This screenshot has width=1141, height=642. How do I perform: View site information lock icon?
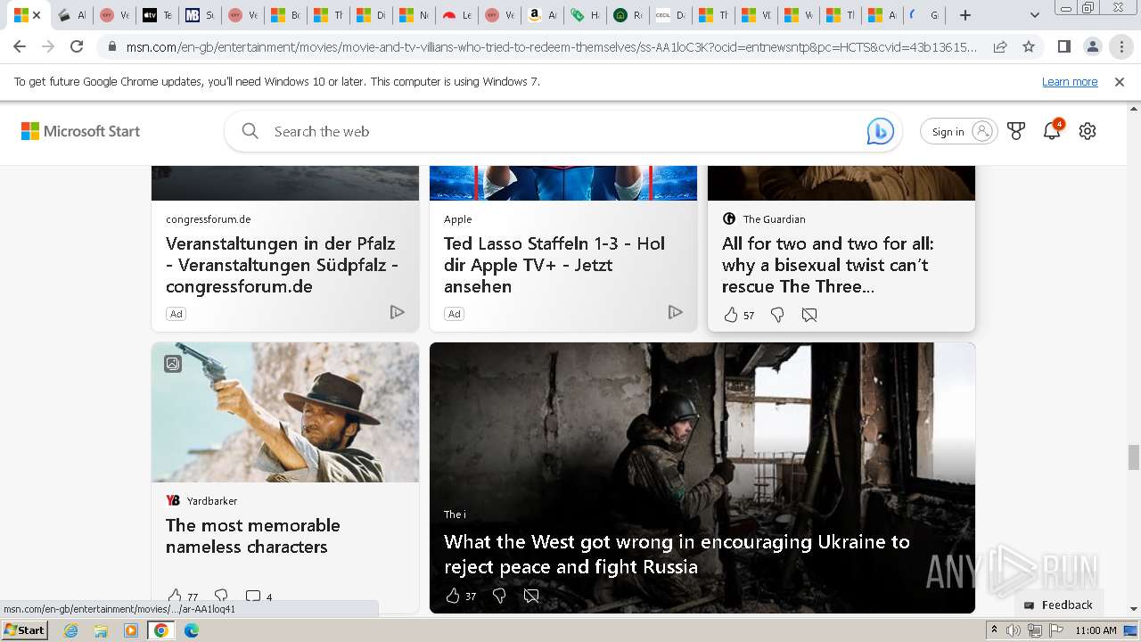pyautogui.click(x=111, y=46)
